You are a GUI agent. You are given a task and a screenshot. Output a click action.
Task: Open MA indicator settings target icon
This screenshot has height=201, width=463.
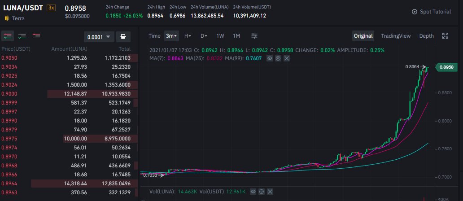click(x=278, y=58)
